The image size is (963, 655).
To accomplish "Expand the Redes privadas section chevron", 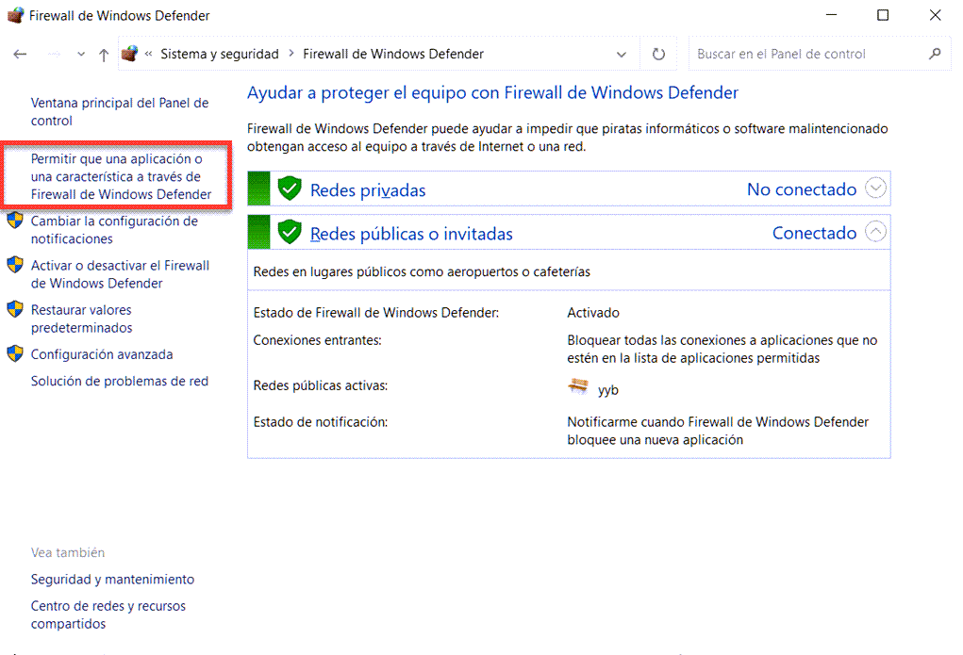I will point(875,188).
